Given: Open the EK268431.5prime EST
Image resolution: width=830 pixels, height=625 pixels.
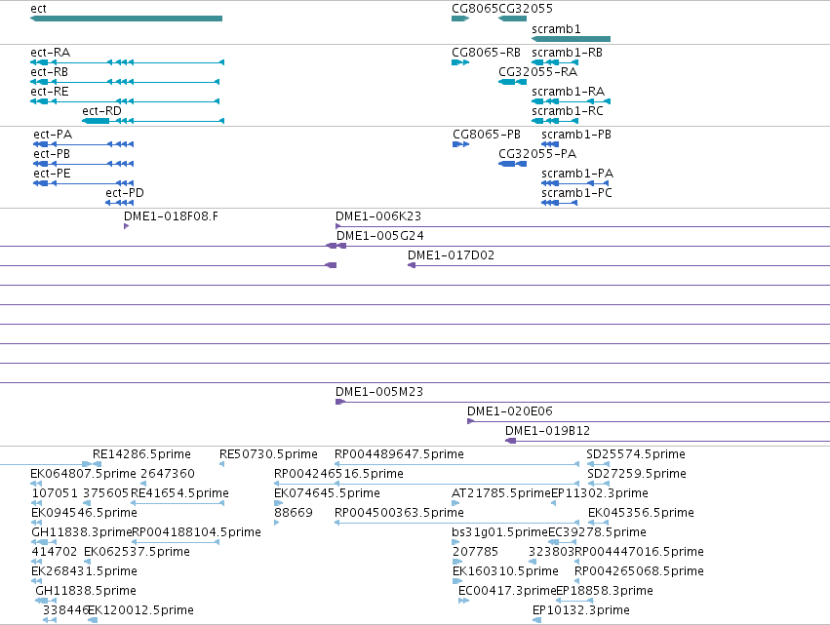Looking at the screenshot, I should (x=36, y=581).
